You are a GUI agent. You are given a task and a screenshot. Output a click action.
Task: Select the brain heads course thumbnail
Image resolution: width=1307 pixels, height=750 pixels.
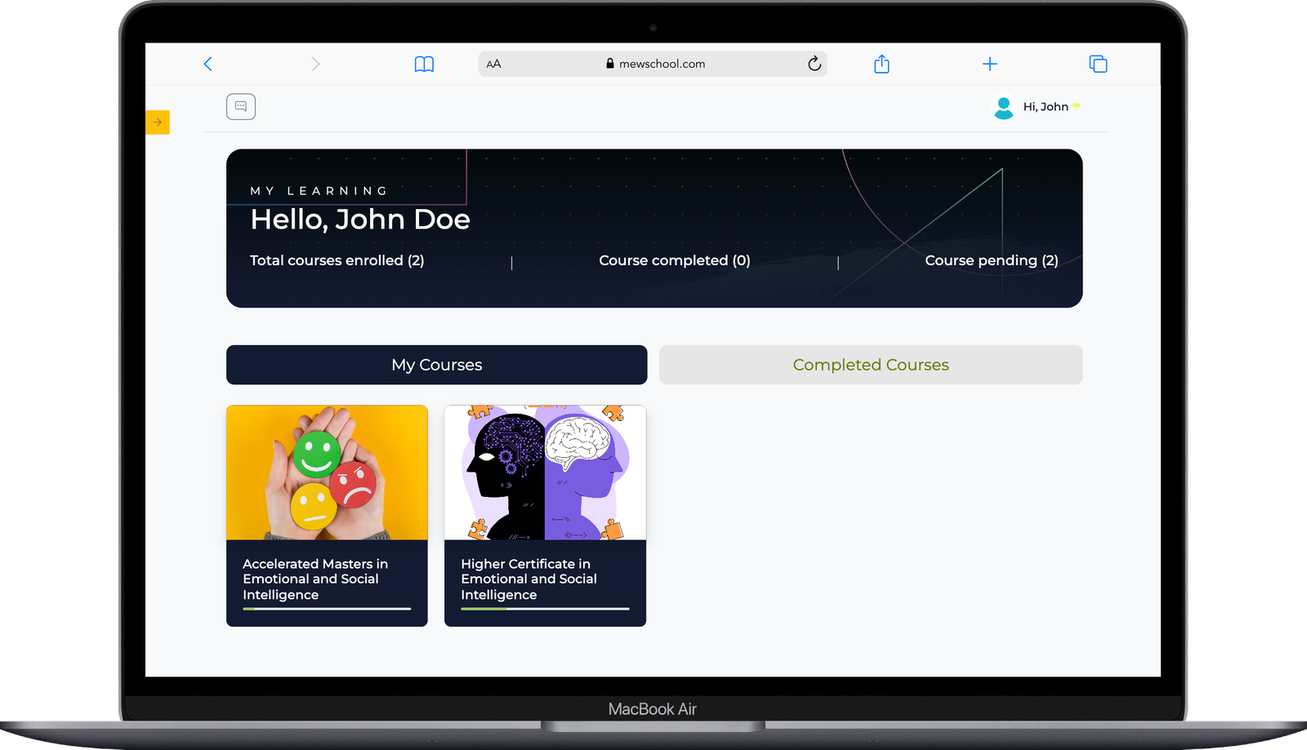click(x=545, y=473)
